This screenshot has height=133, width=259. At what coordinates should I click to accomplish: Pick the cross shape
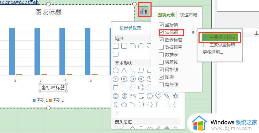coord(141,87)
